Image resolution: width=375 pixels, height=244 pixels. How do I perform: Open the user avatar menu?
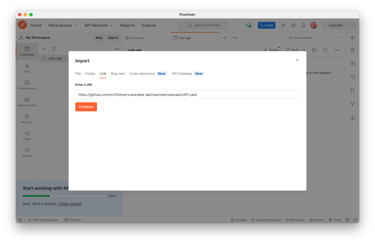coord(314,25)
